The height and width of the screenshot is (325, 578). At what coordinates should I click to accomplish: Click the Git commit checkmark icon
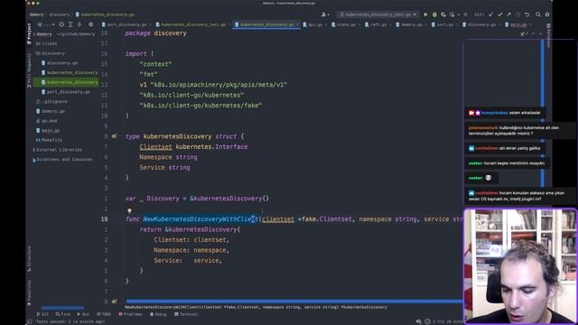499,14
